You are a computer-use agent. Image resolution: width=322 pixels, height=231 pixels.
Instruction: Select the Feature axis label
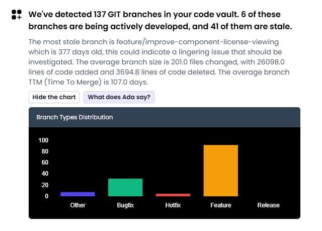[221, 205]
